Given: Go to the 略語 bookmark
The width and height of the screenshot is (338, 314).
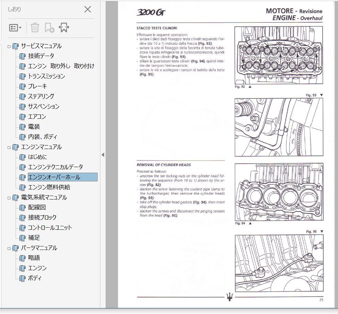Looking at the screenshot, I should tap(34, 258).
